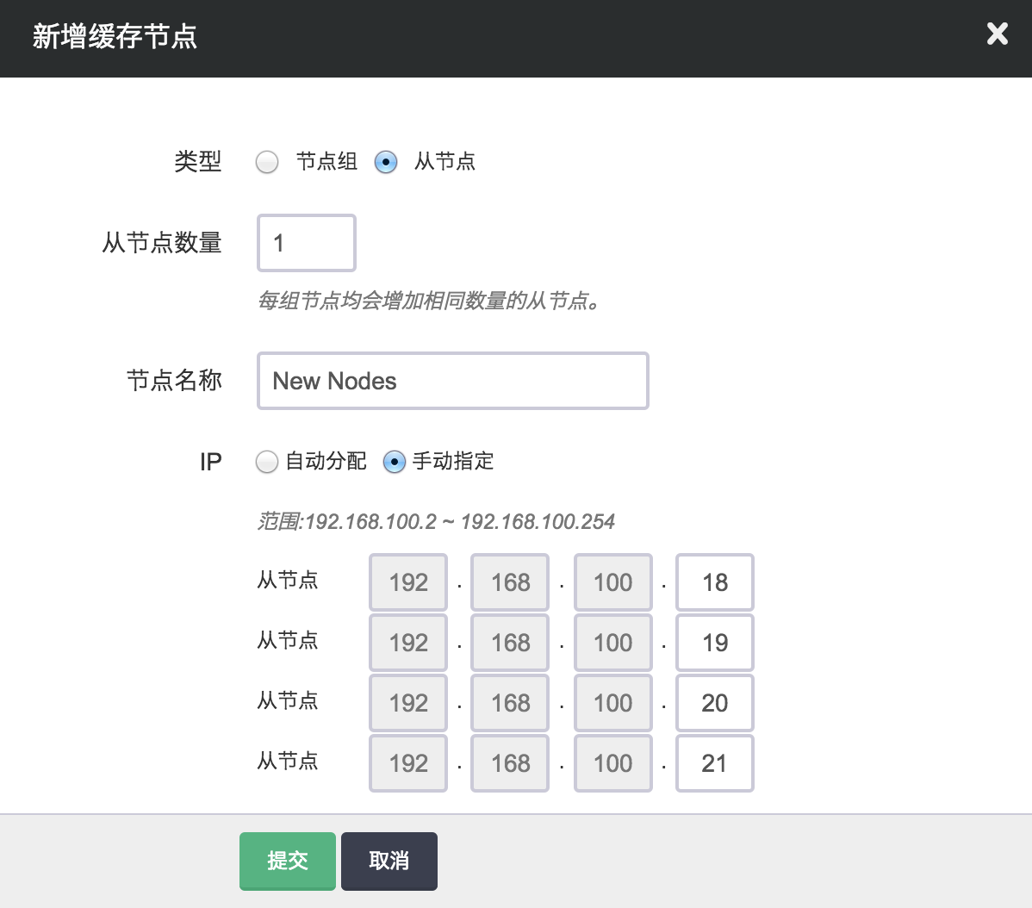Click second row's disabled 168 octet field
Screen dimensions: 1032x908
510,643
